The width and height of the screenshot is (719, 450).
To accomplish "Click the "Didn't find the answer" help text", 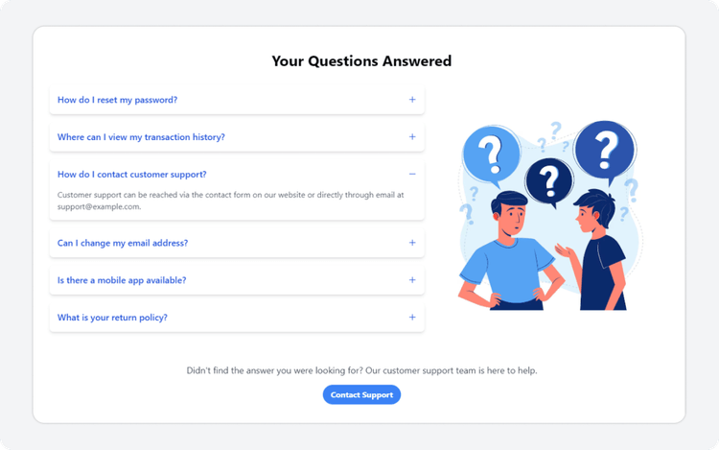I will tap(361, 370).
